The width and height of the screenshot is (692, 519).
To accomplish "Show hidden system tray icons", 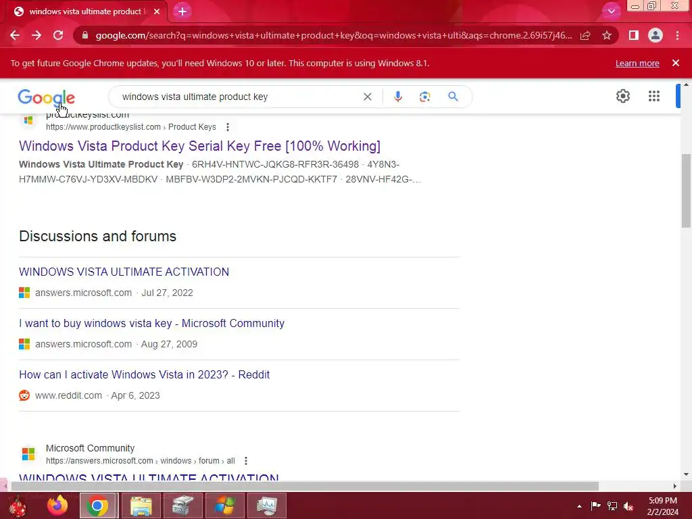I will click(x=579, y=506).
